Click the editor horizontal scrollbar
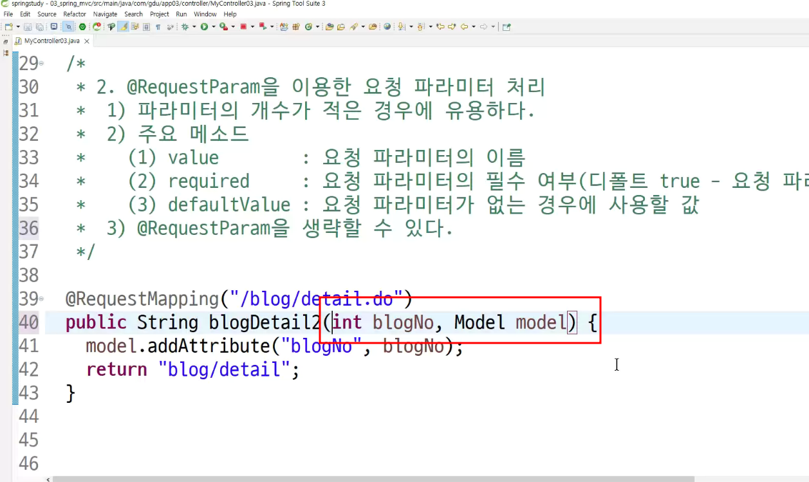Screen dimensions: 809x482 (373, 479)
